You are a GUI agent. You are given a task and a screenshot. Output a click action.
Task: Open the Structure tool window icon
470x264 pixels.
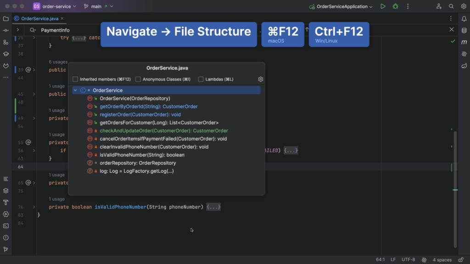click(x=6, y=42)
